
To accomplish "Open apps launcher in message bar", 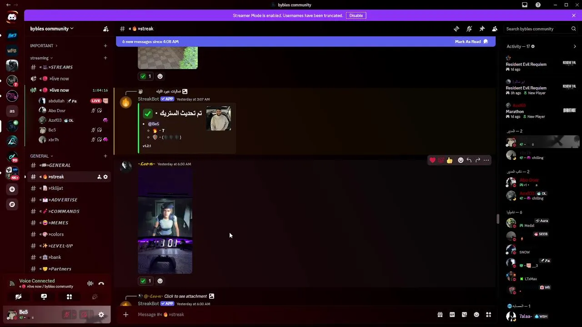I will (488, 314).
